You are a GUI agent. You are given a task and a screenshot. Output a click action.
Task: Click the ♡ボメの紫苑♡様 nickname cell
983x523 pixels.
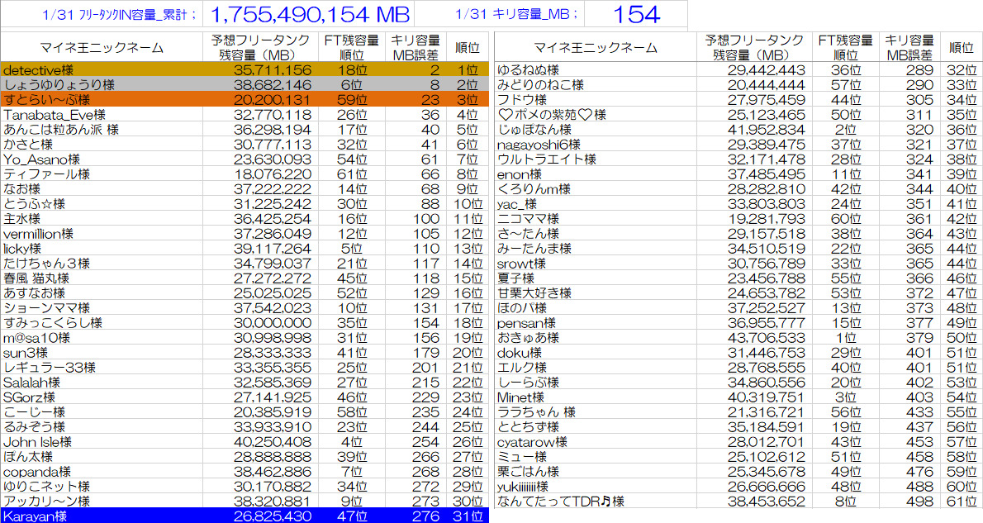click(x=552, y=115)
